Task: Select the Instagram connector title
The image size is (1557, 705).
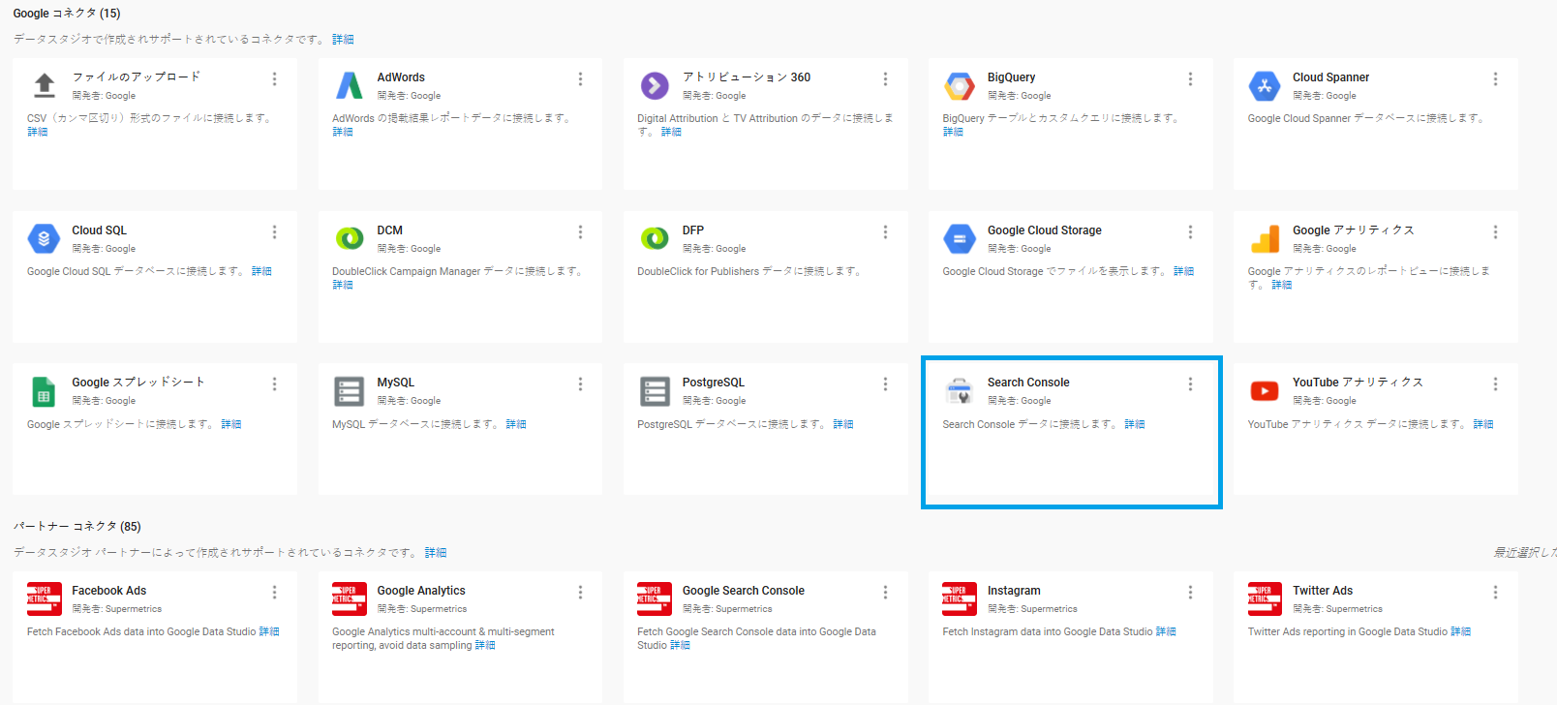Action: pos(1014,591)
